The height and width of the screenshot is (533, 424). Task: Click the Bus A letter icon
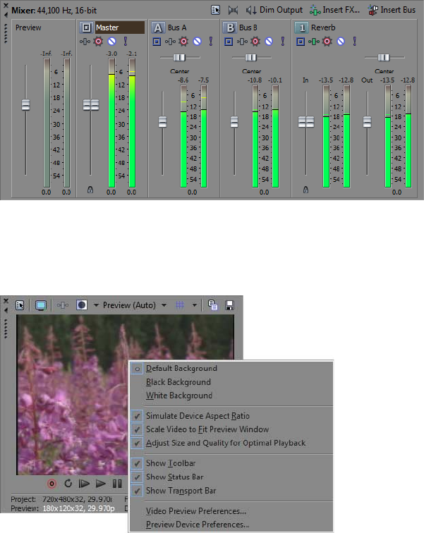157,27
